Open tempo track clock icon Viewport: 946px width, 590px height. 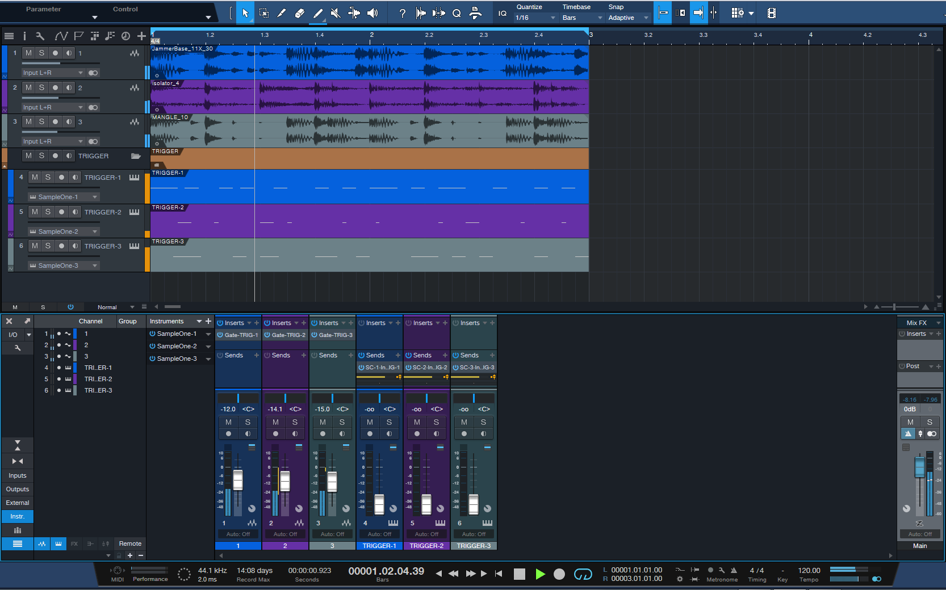point(126,36)
